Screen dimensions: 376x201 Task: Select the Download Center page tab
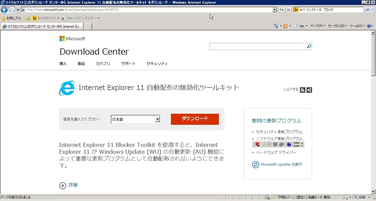click(x=42, y=27)
